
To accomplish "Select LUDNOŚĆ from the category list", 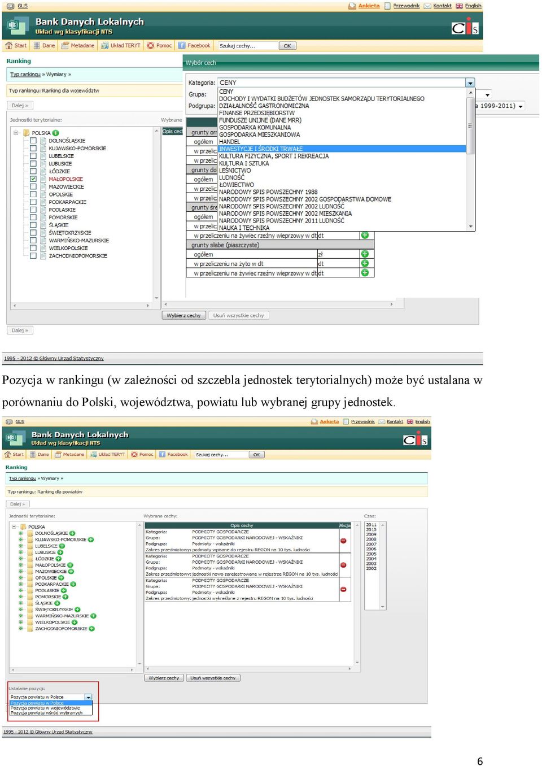I will [x=342, y=177].
